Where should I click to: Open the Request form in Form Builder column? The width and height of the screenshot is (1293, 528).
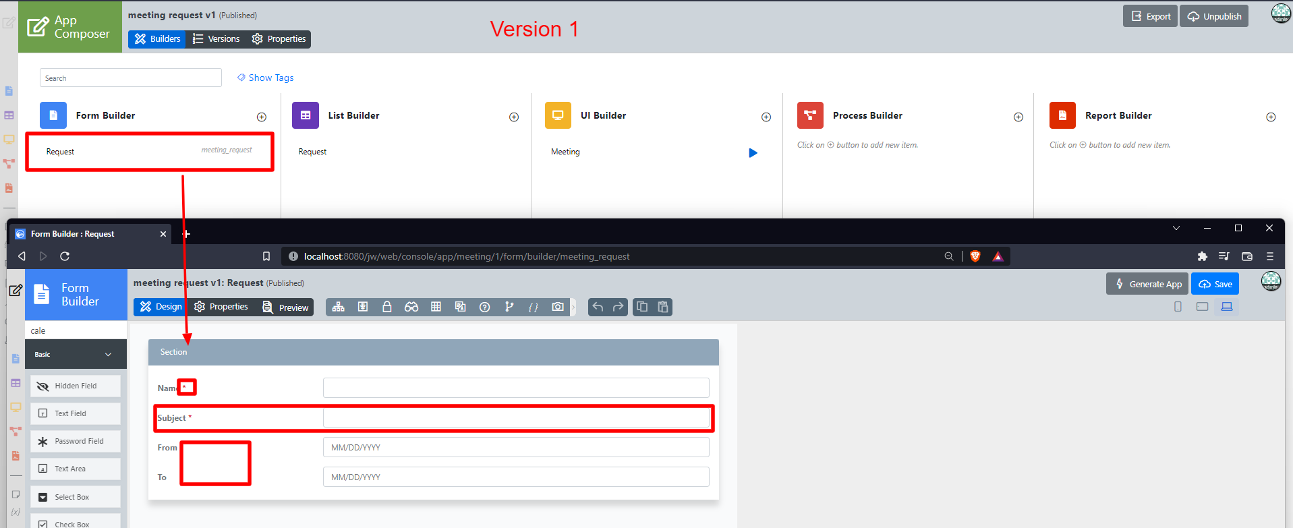click(x=150, y=152)
